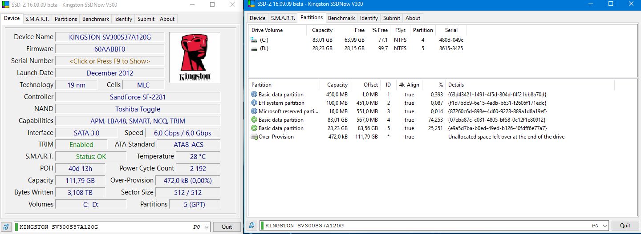Viewport: 641px width, 234px height.
Task: Click 4k-Align column header
Action: [x=410, y=85]
